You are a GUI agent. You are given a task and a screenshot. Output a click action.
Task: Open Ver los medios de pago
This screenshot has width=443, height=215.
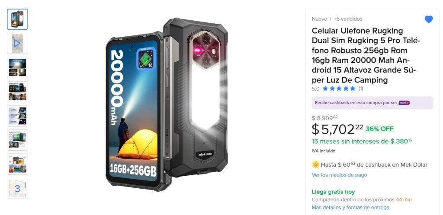click(339, 175)
